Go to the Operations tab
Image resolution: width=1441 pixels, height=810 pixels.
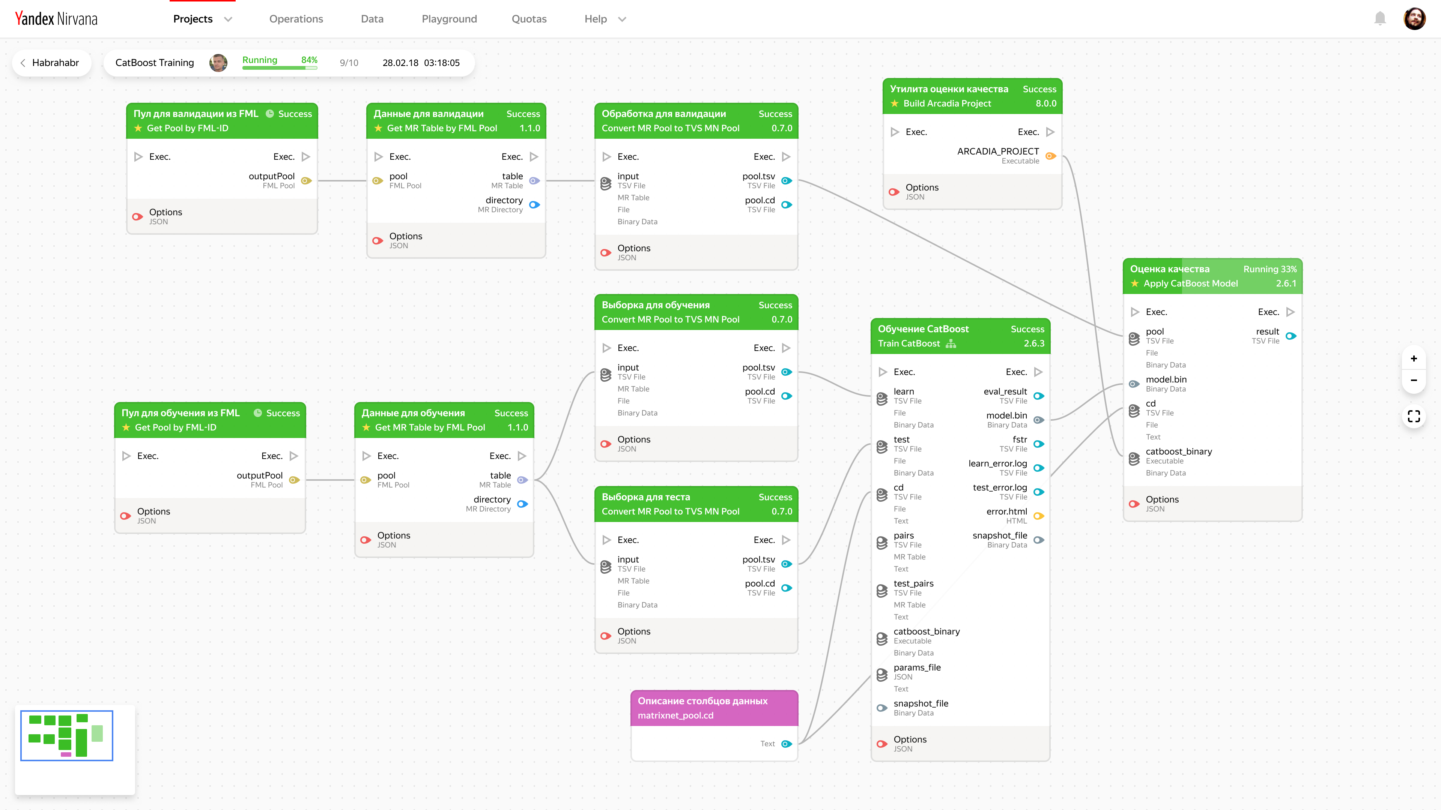tap(296, 19)
